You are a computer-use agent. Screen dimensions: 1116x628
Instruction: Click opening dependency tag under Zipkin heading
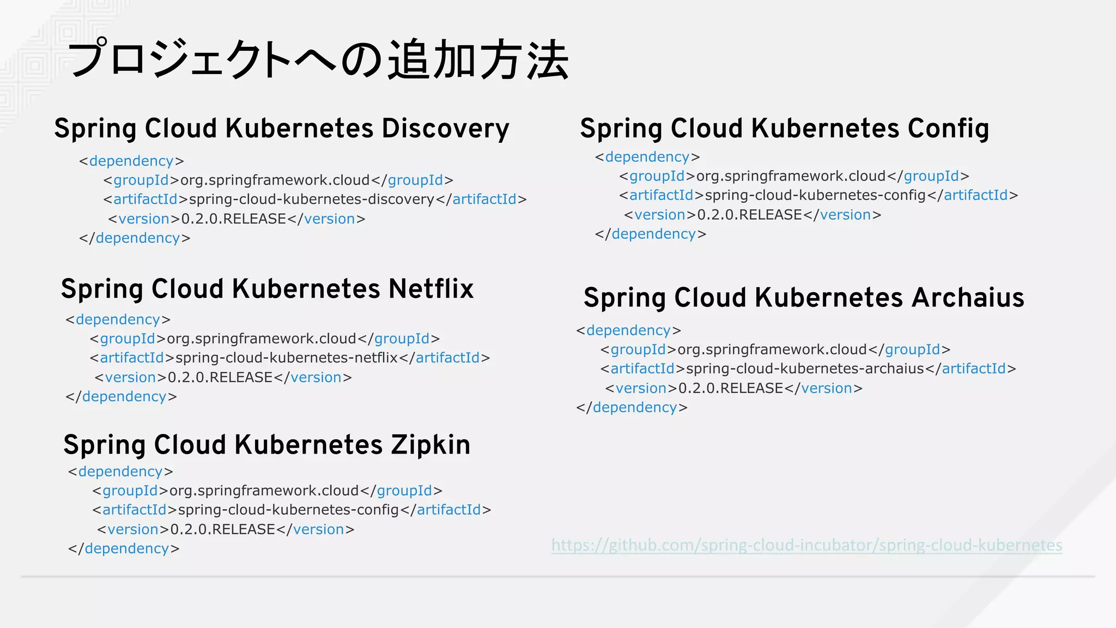pyautogui.click(x=120, y=472)
